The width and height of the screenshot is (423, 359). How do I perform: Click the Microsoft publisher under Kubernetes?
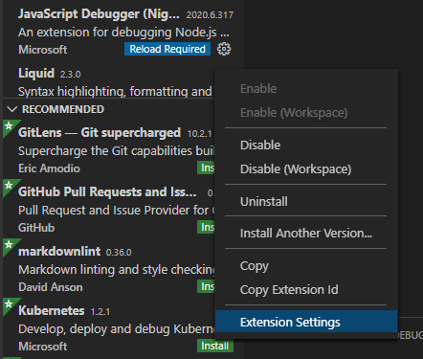pyautogui.click(x=43, y=347)
